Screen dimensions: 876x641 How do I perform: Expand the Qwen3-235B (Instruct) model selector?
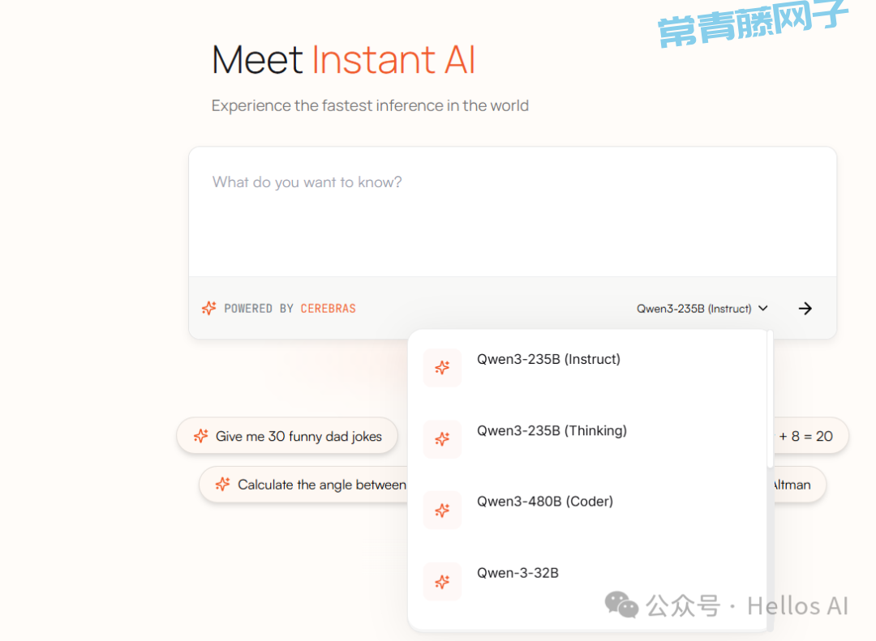coord(695,309)
